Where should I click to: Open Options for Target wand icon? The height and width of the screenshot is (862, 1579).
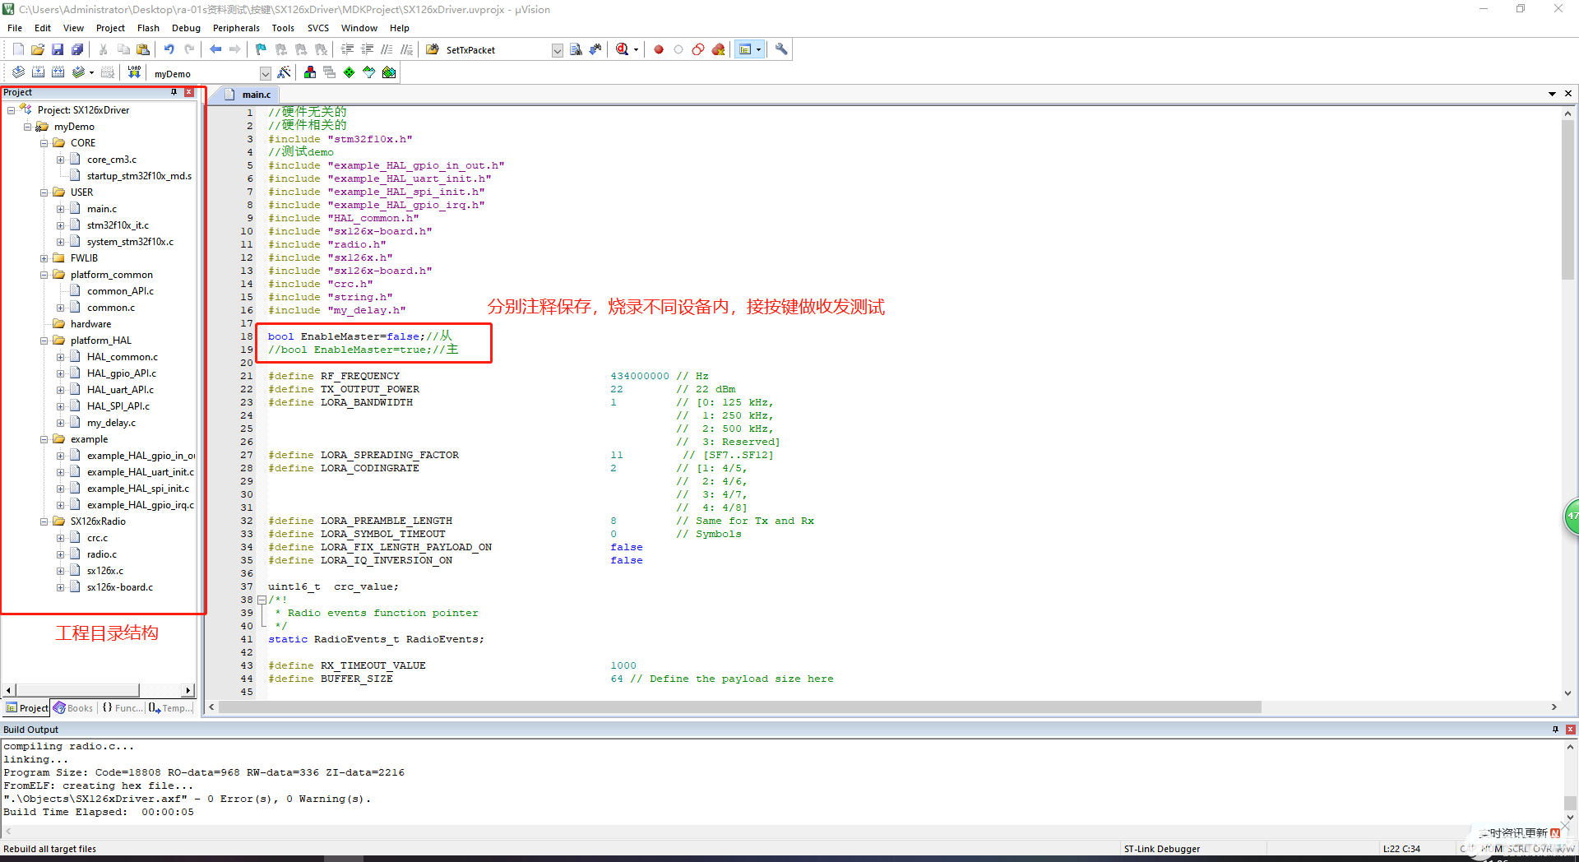[x=284, y=72]
